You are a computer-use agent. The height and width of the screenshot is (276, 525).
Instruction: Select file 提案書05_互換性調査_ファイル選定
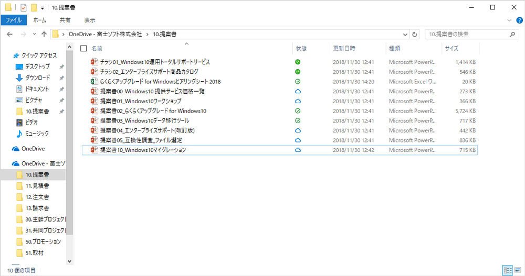tap(141, 140)
